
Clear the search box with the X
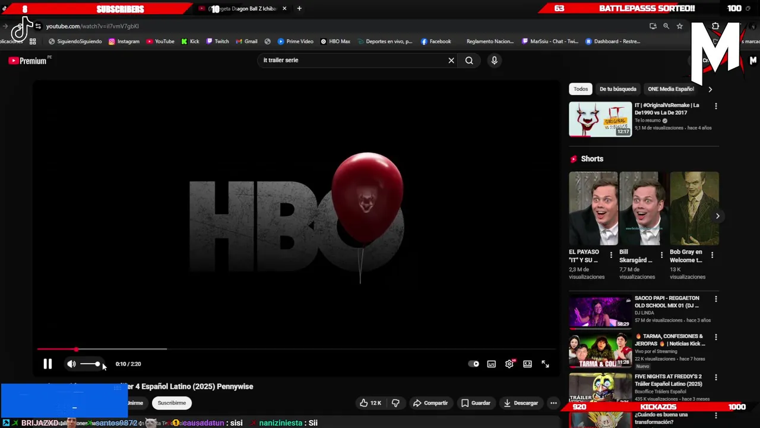click(x=451, y=60)
